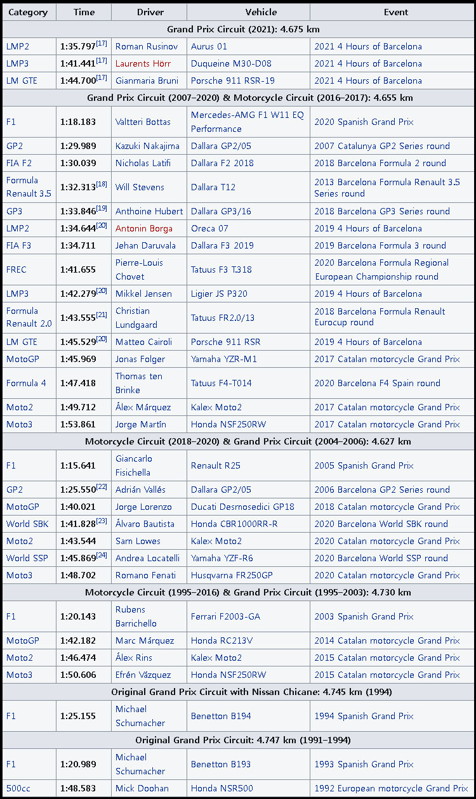Open the Romano Fenati rider link
This screenshot has width=476, height=799.
coord(145,575)
